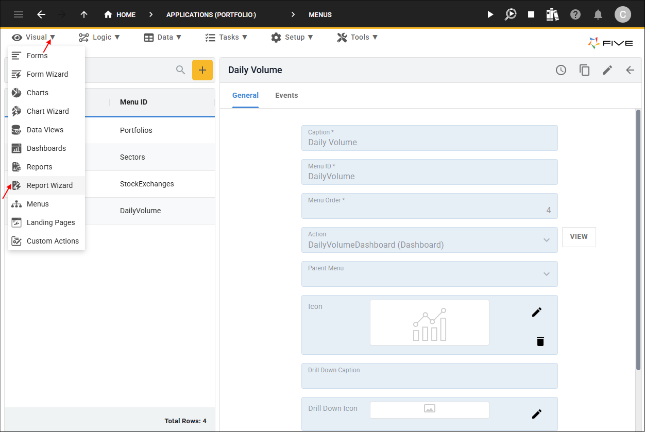This screenshot has height=432, width=645.
Task: Open the history clock icon
Action: point(561,70)
